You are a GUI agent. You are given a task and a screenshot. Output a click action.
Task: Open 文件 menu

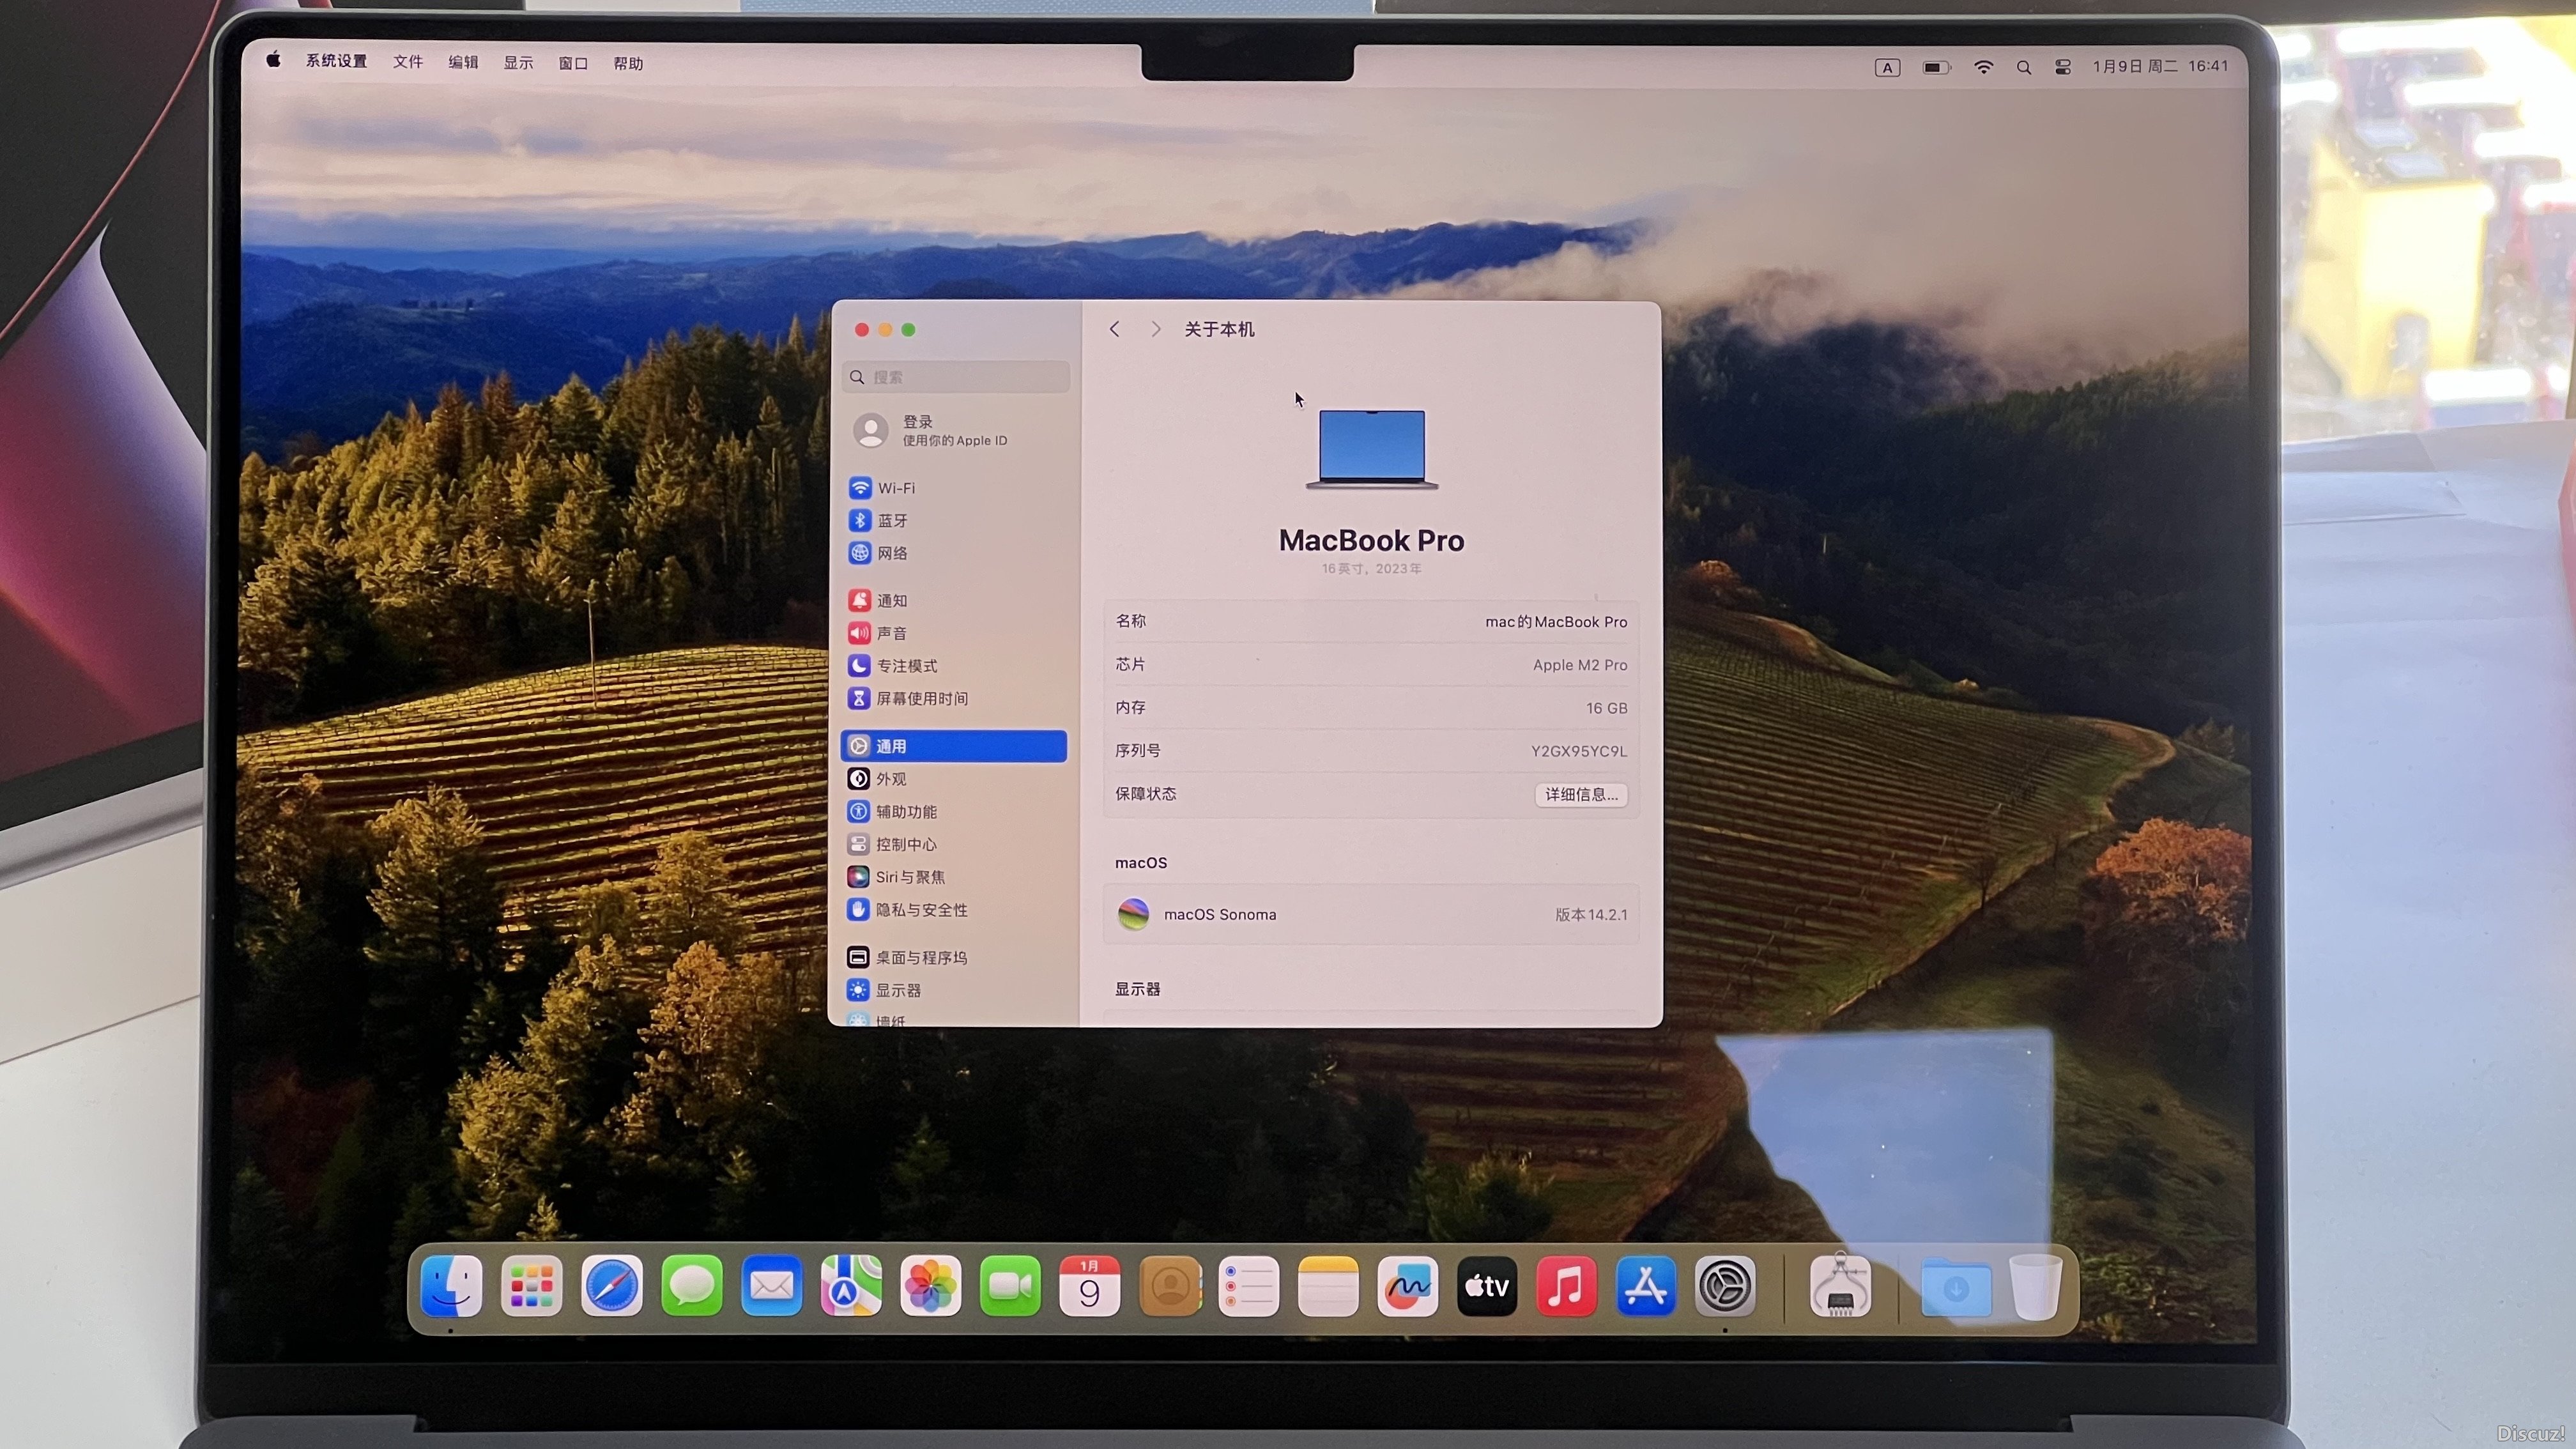[407, 62]
